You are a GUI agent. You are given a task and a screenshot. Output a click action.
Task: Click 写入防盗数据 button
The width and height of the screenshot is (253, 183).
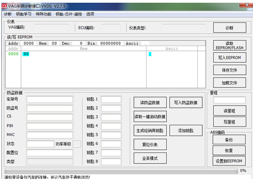[186, 102]
